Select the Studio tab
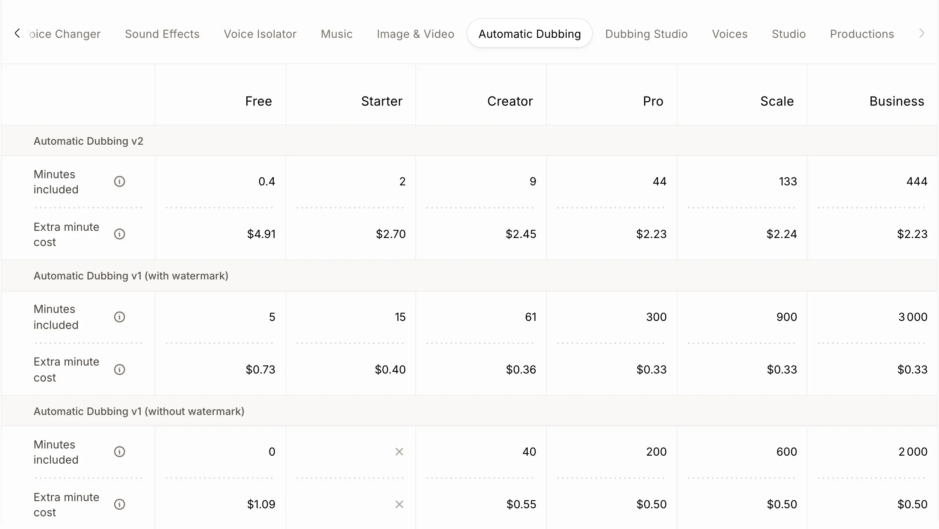939x529 pixels. coord(789,34)
